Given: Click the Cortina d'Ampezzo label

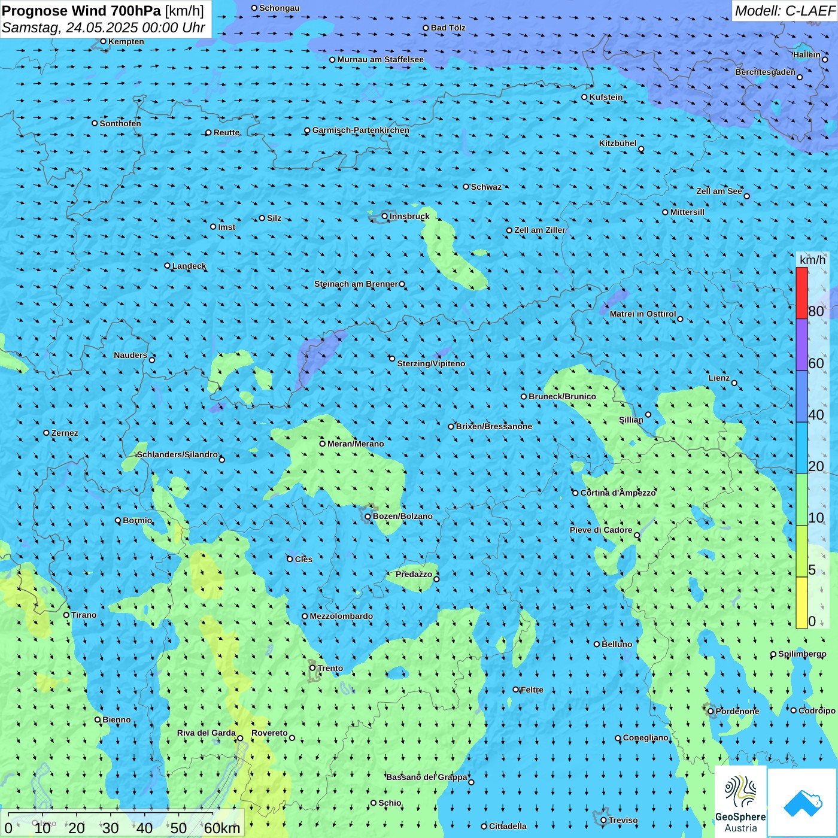Looking at the screenshot, I should click(618, 493).
